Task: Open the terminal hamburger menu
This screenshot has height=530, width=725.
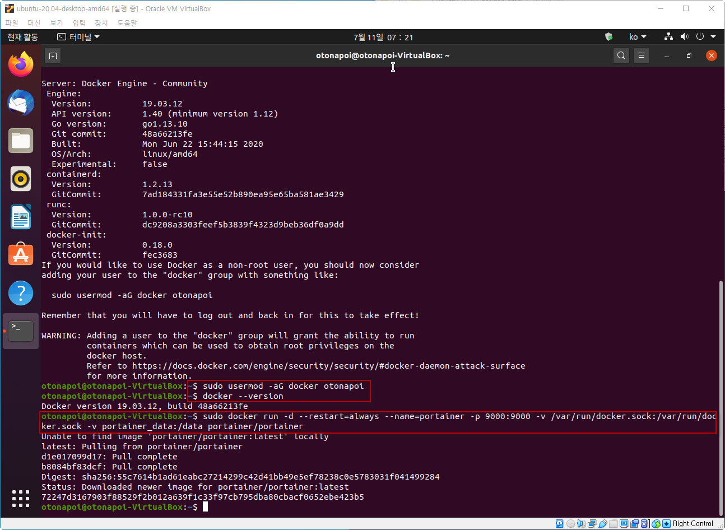Action: point(641,55)
